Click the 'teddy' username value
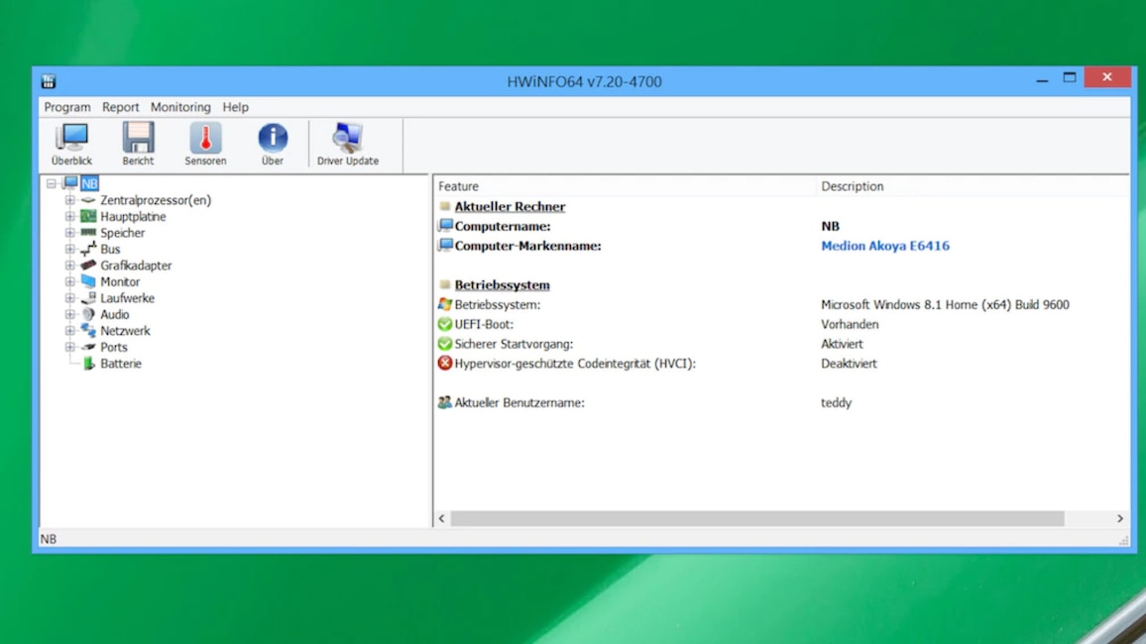The image size is (1146, 644). 836,403
